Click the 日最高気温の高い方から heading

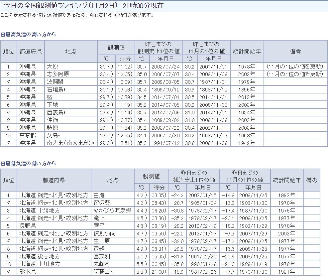(29, 35)
